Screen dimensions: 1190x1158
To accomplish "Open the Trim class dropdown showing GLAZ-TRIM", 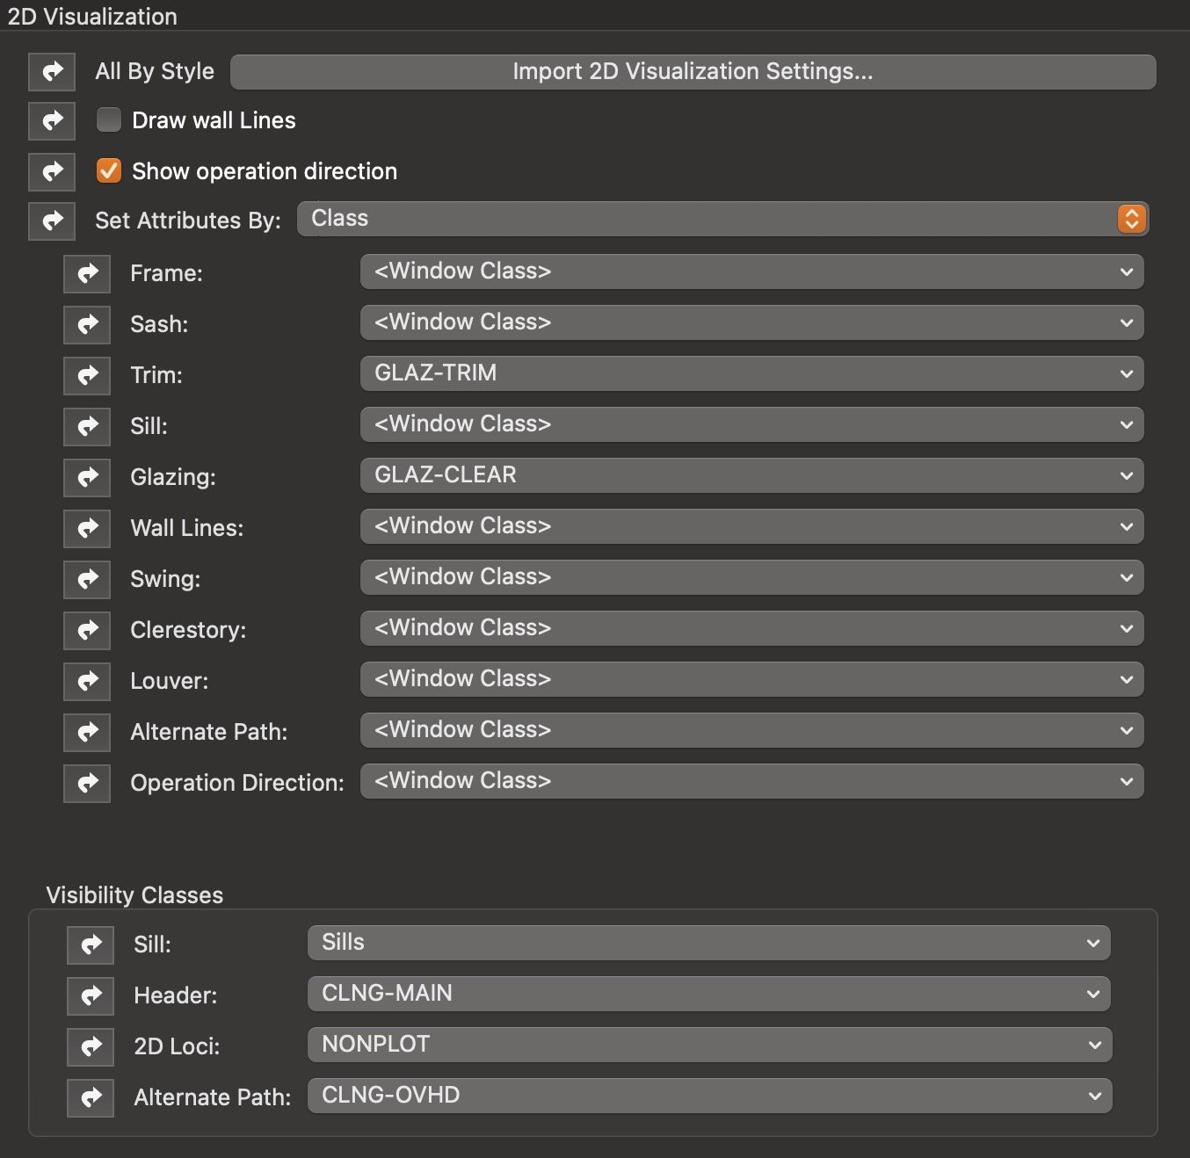I will pyautogui.click(x=751, y=373).
